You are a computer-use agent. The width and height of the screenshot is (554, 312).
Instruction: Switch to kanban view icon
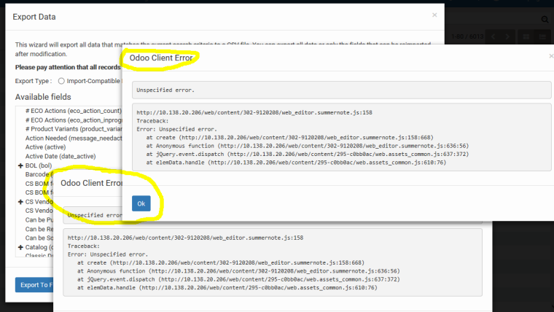coord(526,36)
